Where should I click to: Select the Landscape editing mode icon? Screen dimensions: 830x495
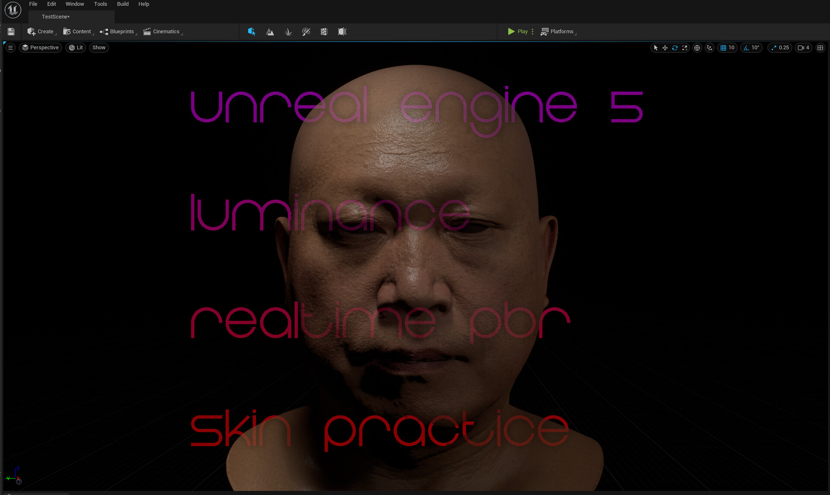(x=270, y=32)
